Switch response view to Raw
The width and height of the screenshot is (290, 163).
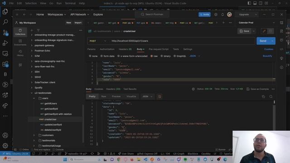(x=104, y=96)
